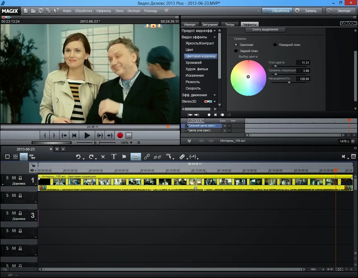Screen dimensions: 358x278
Task: Mute track 3 with M button
Action: [14, 213]
